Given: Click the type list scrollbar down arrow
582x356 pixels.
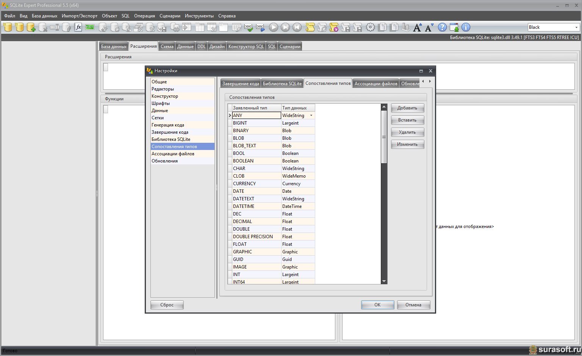Looking at the screenshot, I should pos(384,281).
